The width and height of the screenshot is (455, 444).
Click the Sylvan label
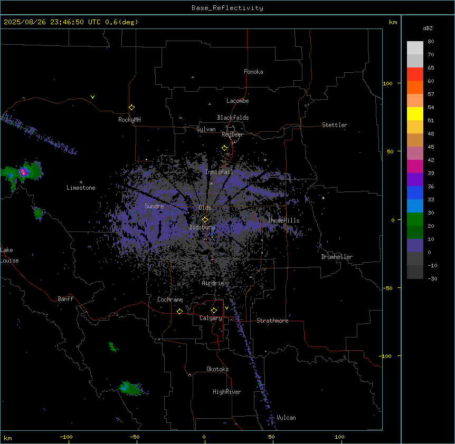pyautogui.click(x=206, y=129)
